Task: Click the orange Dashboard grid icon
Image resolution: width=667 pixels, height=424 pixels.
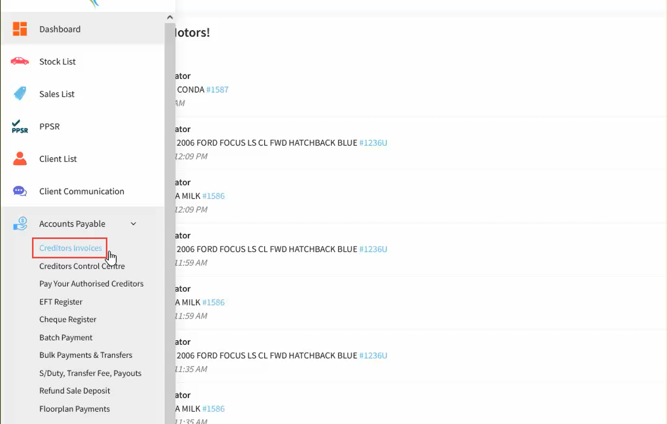Action: pyautogui.click(x=20, y=29)
